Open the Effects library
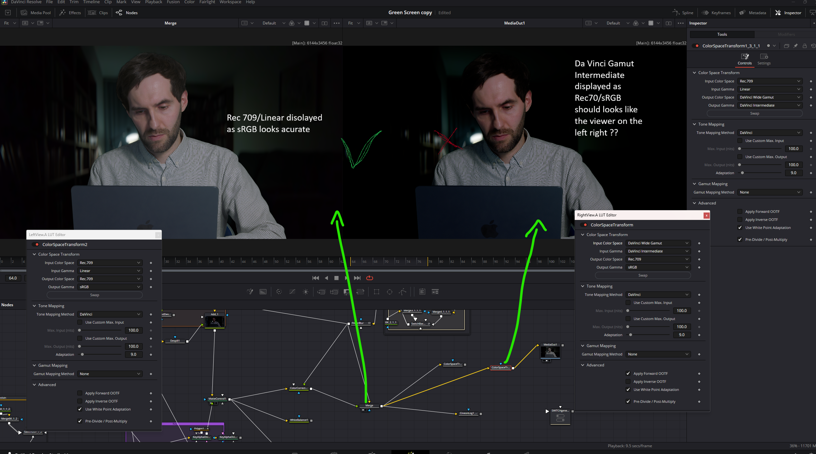 coord(70,13)
